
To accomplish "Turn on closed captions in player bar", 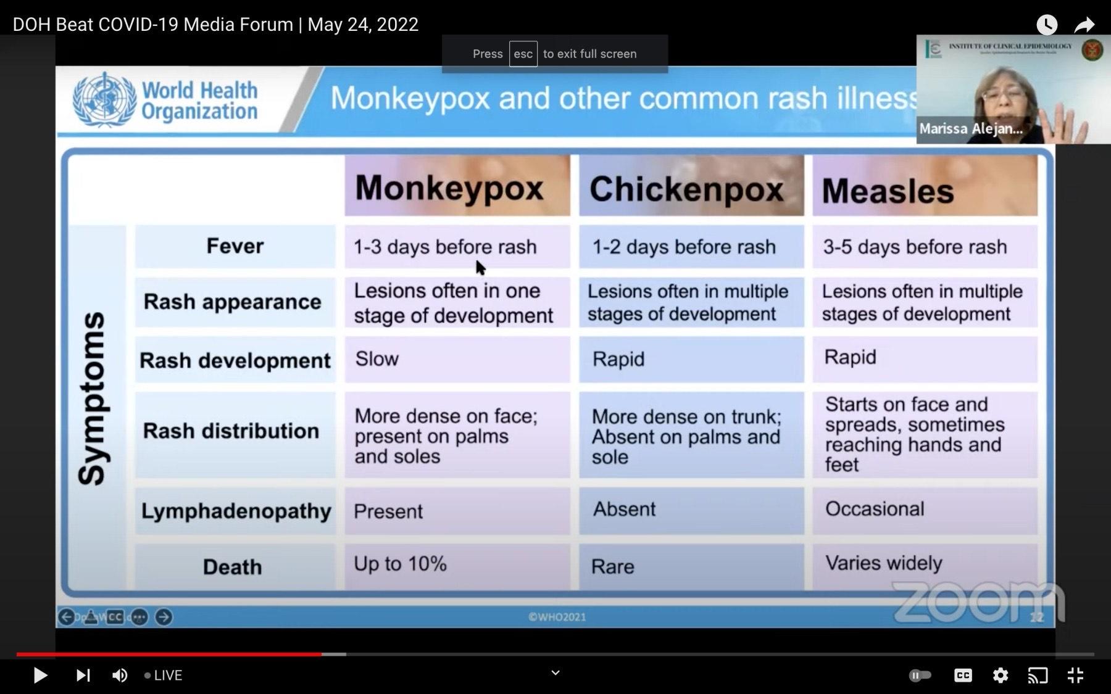I will (x=963, y=675).
